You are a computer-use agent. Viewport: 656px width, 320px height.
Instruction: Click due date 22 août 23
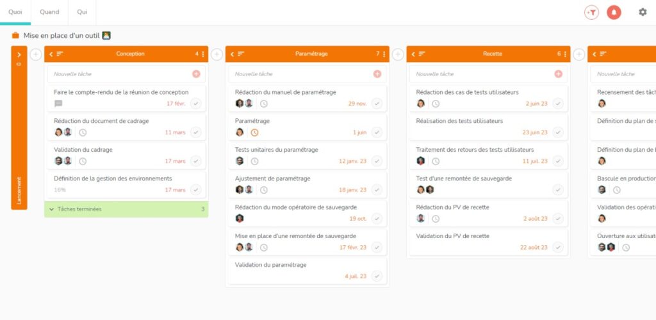tap(534, 247)
